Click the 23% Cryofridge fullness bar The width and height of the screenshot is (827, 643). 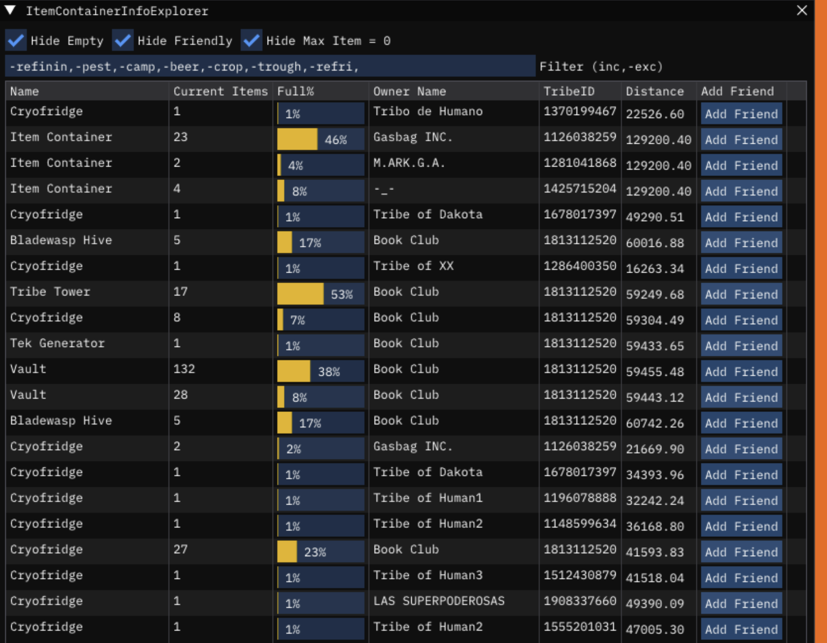click(x=321, y=552)
